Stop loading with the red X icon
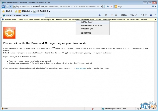The width and height of the screenshot is (158, 111). (112, 7)
